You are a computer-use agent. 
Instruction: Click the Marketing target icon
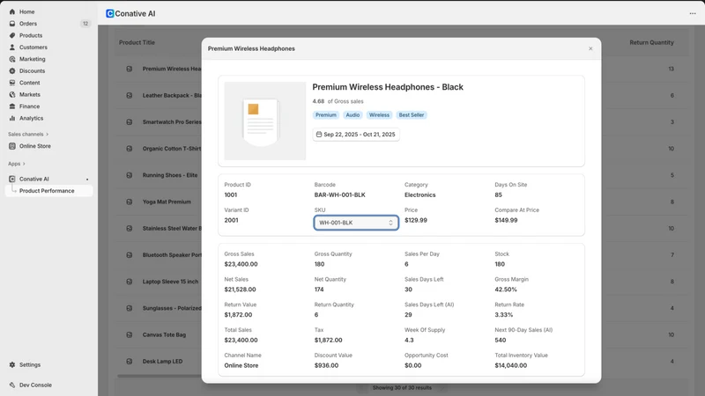click(x=12, y=59)
